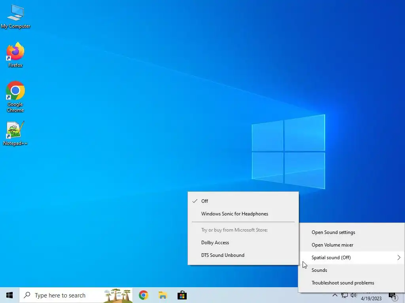Image resolution: width=405 pixels, height=303 pixels.
Task: Click the speaker volume tray icon
Action: (354, 295)
